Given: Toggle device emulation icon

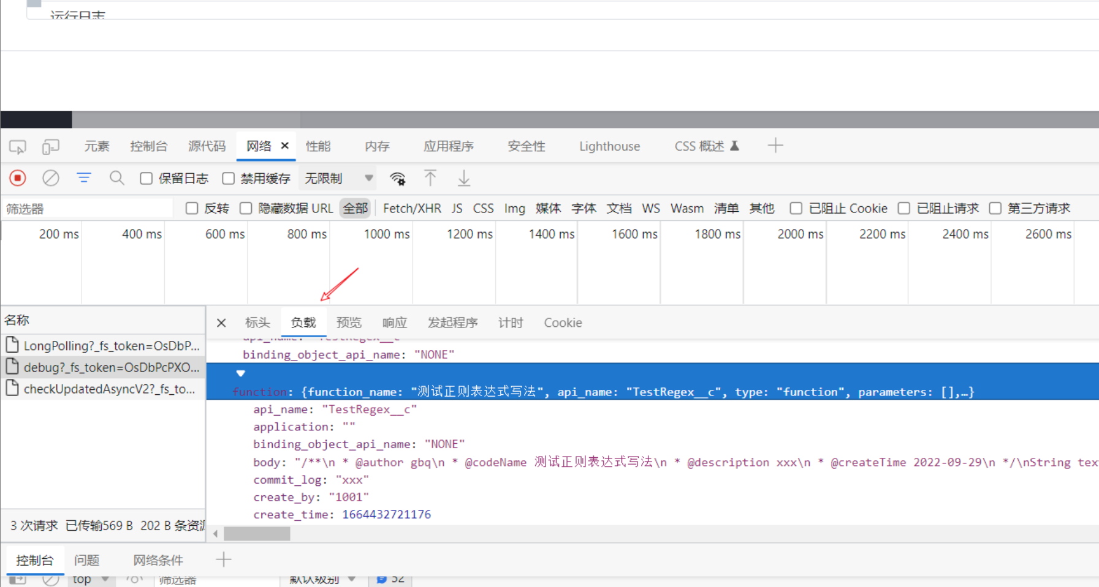Looking at the screenshot, I should pyautogui.click(x=50, y=146).
